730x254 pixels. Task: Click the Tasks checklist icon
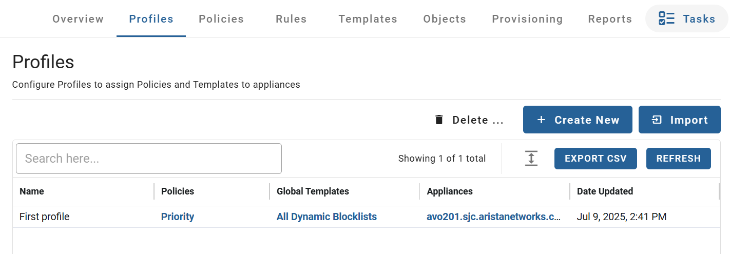(666, 19)
